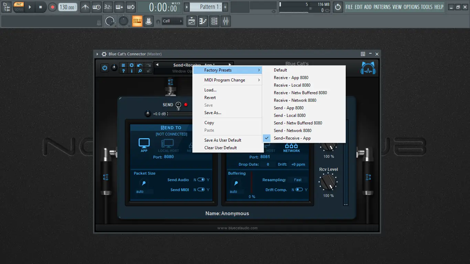Toggle the Drift Comp. switch

[x=299, y=190]
